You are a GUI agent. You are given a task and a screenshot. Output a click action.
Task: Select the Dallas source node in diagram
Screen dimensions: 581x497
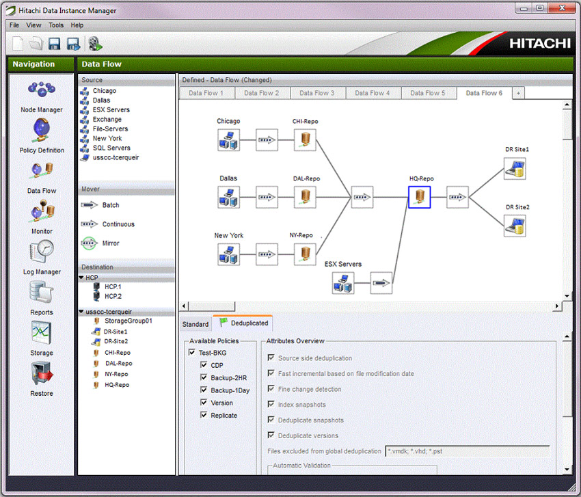(228, 197)
